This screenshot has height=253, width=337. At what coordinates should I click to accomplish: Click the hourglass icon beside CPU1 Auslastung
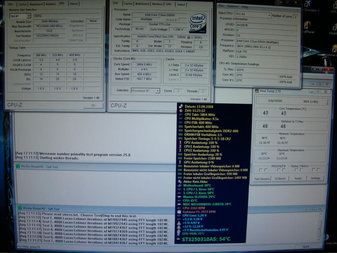pyautogui.click(x=180, y=147)
